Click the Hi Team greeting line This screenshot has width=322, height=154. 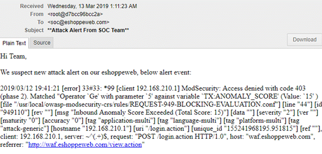click(x=14, y=57)
